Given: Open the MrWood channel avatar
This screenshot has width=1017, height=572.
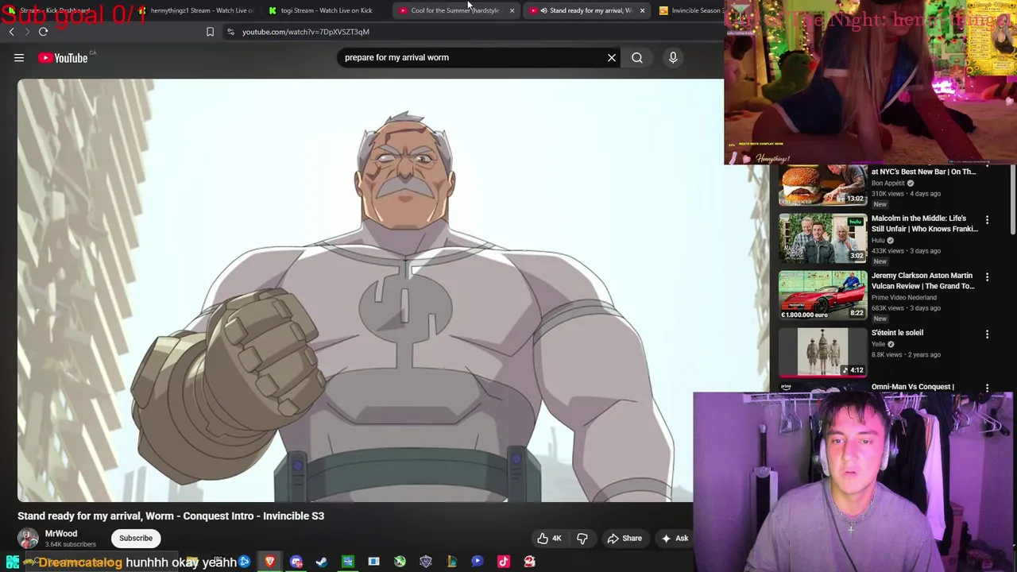Looking at the screenshot, I should click(28, 538).
